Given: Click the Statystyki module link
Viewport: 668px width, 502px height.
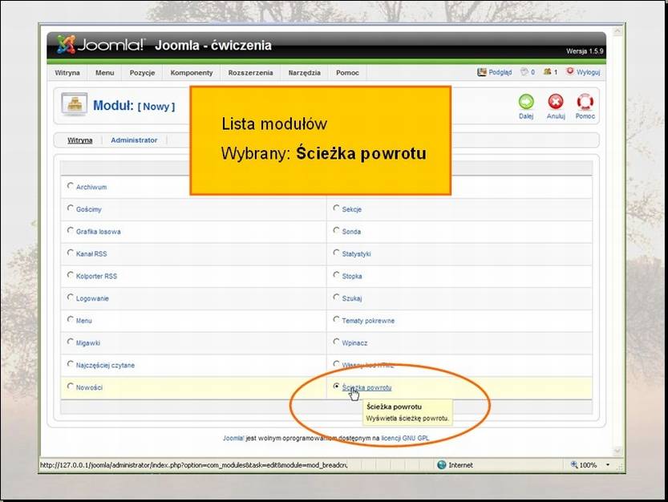Looking at the screenshot, I should (x=356, y=253).
